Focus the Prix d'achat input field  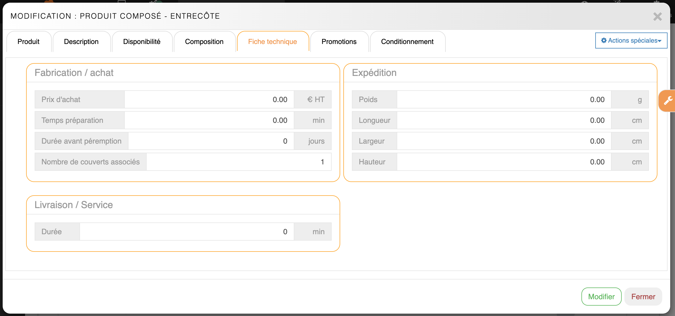[209, 99]
